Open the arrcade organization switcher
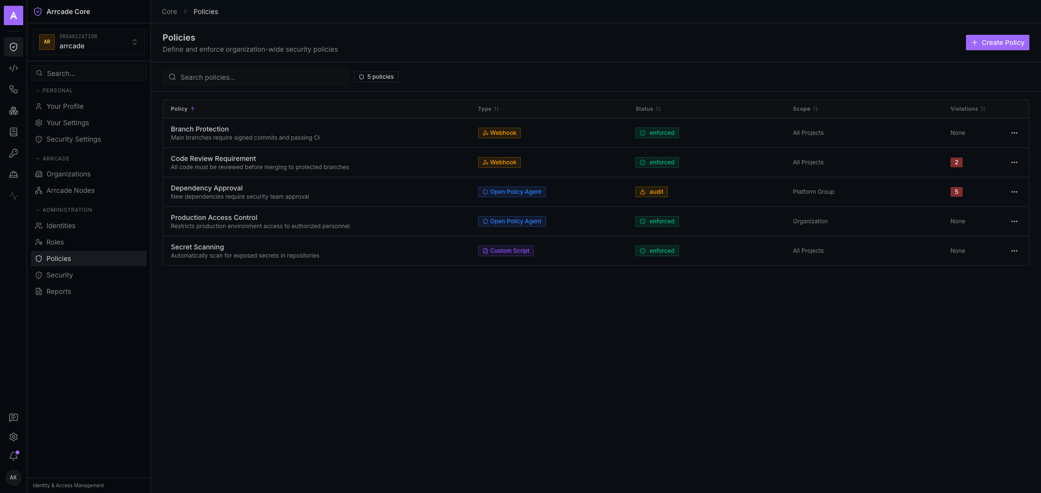This screenshot has width=1041, height=493. click(x=89, y=42)
